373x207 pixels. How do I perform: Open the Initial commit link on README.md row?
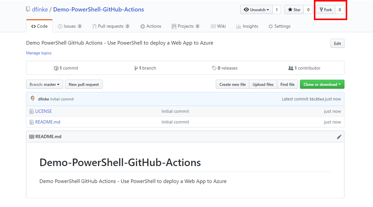coord(176,122)
